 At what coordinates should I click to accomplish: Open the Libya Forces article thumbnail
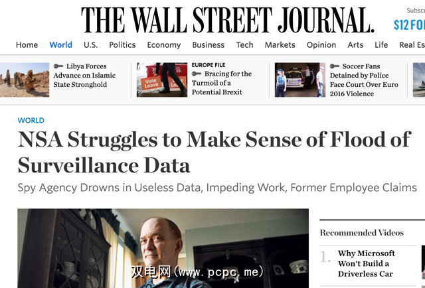(25, 80)
